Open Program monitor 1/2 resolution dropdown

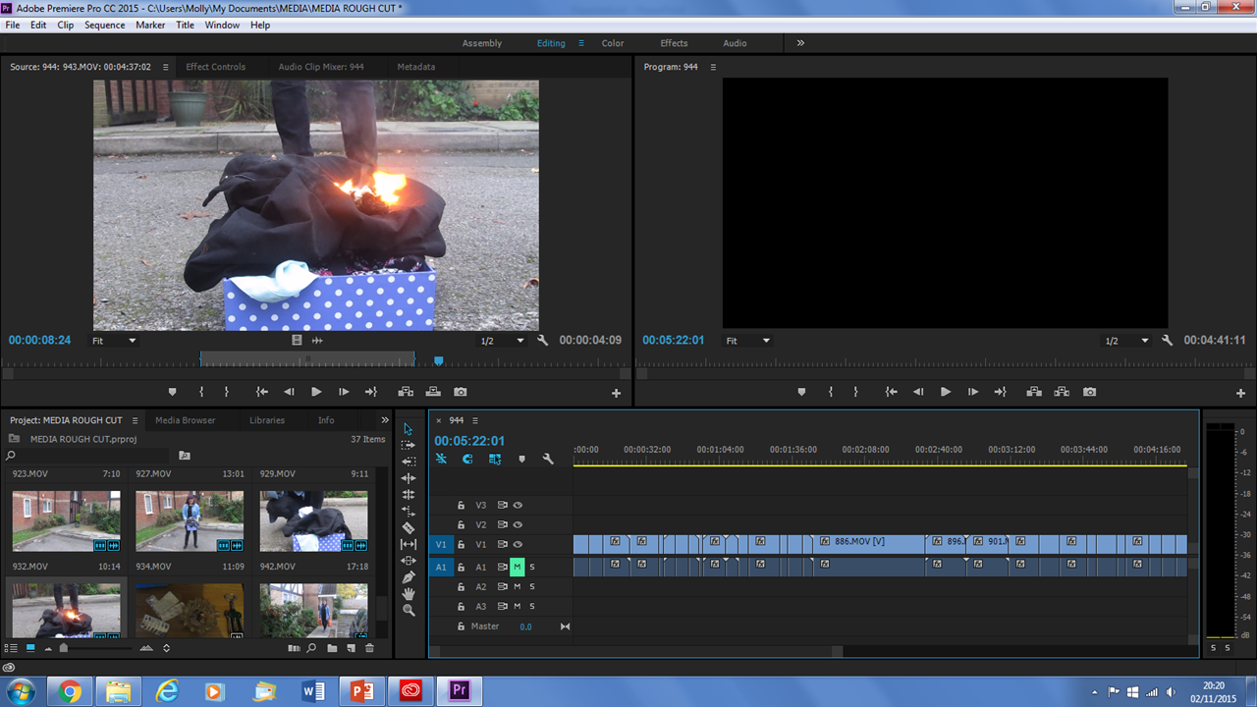[1125, 341]
